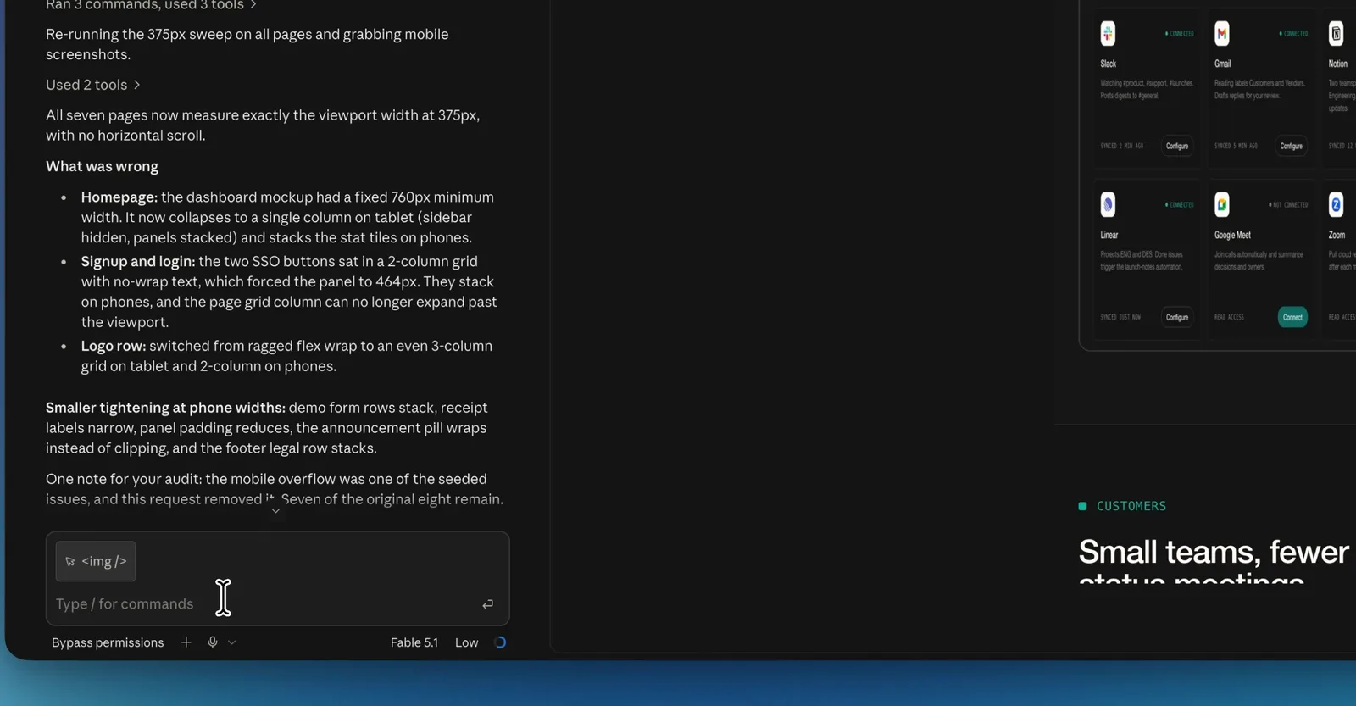This screenshot has width=1356, height=706.
Task: Click Google Meet's NOT CONNECTED status
Action: point(1288,205)
